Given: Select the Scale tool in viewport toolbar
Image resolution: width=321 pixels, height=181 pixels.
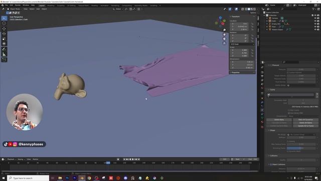Looking at the screenshot, I should [4, 39].
